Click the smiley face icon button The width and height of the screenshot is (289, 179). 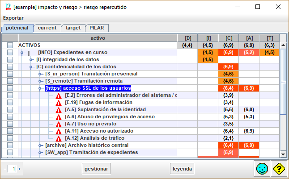(x=263, y=169)
